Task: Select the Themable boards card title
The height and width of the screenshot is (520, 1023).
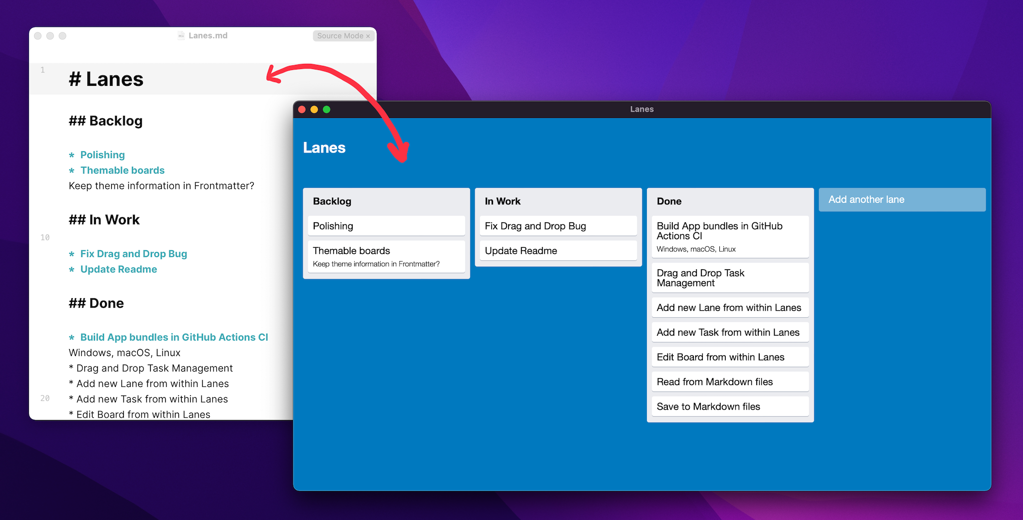Action: (x=351, y=251)
